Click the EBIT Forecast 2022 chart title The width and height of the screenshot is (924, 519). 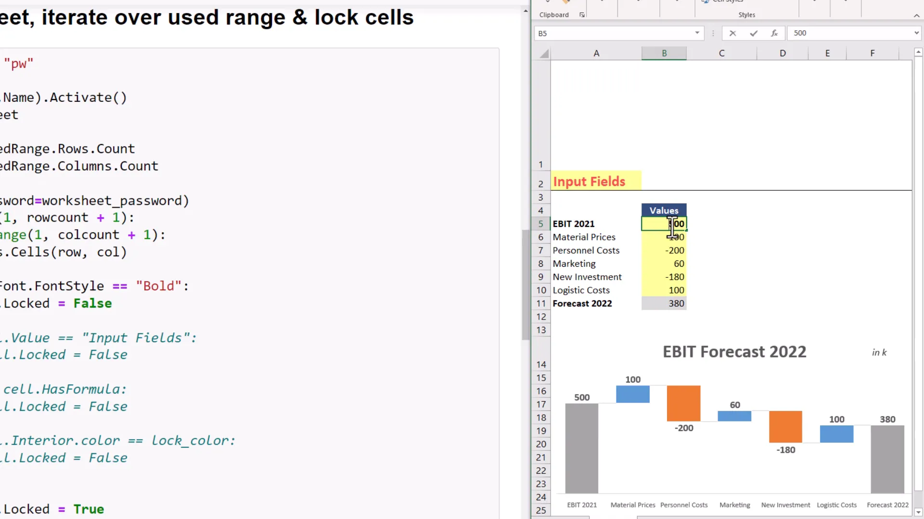click(x=734, y=352)
